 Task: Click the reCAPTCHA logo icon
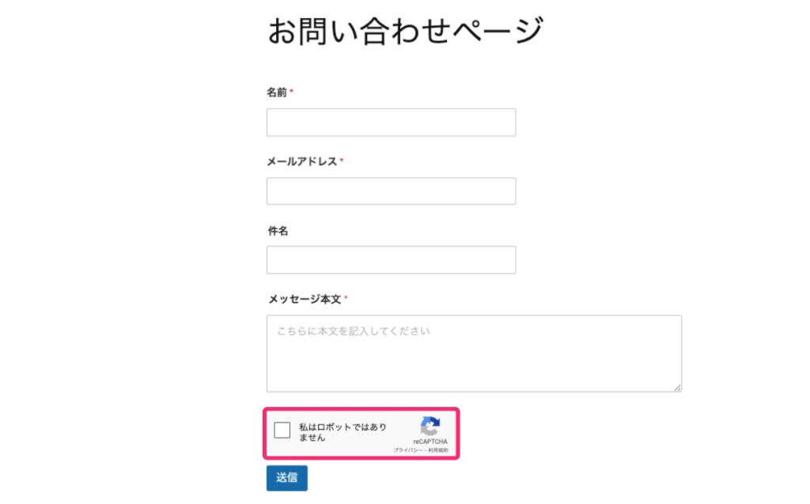430,425
